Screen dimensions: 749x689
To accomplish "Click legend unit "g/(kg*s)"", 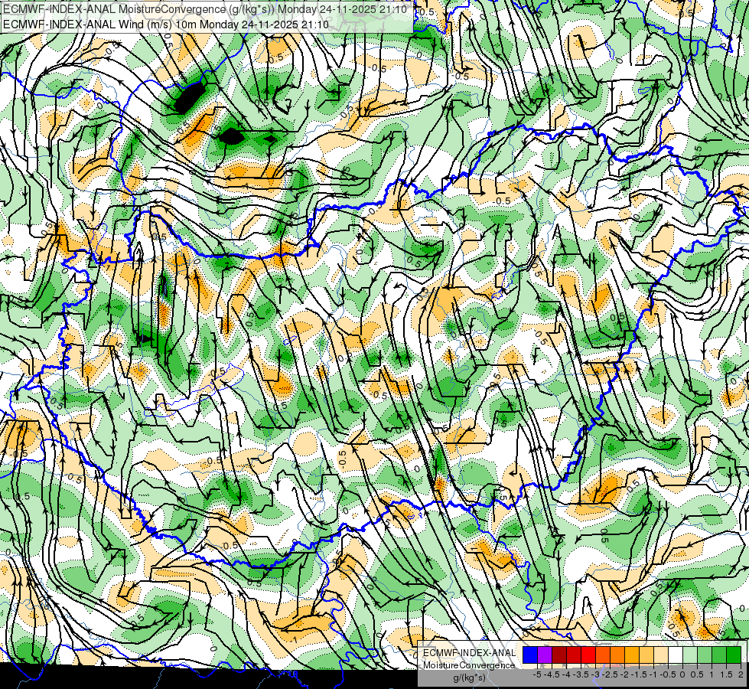I will click(x=469, y=678).
